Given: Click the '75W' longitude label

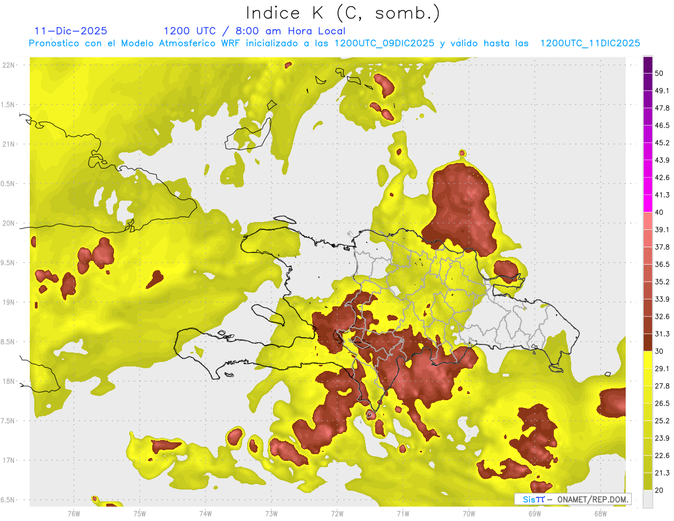Looking at the screenshot, I should [140, 513].
